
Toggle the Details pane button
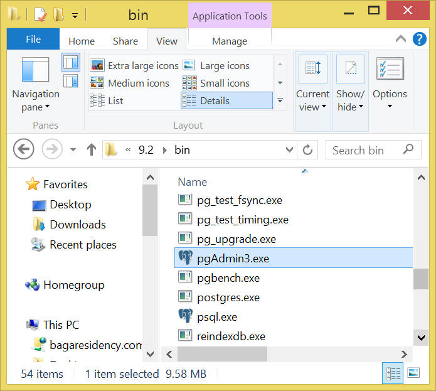click(71, 81)
